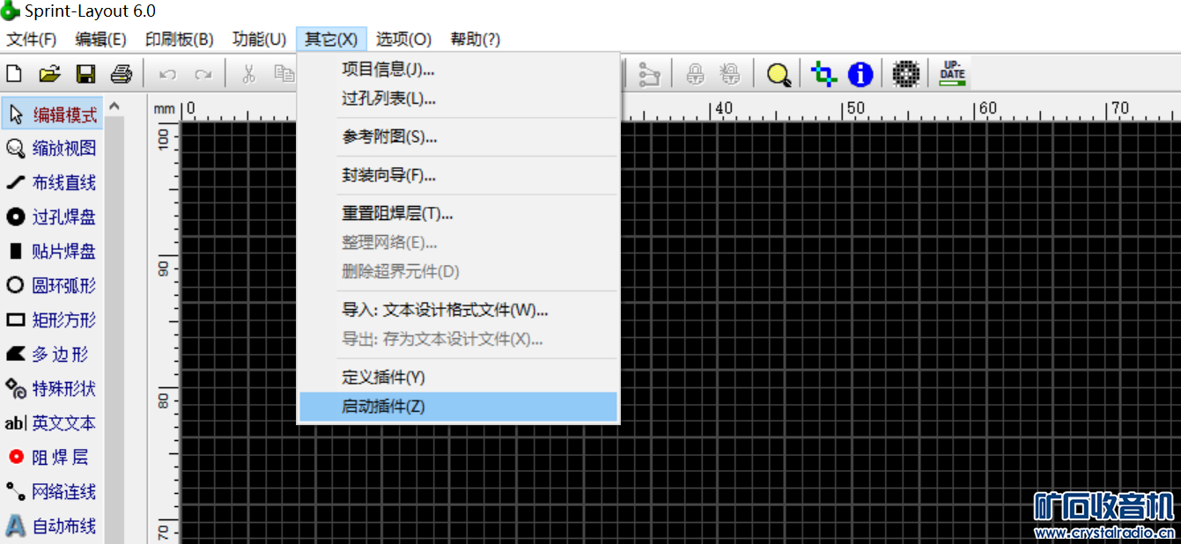The image size is (1181, 544).
Task: Close the open 其它(X) menu
Action: pyautogui.click(x=331, y=39)
